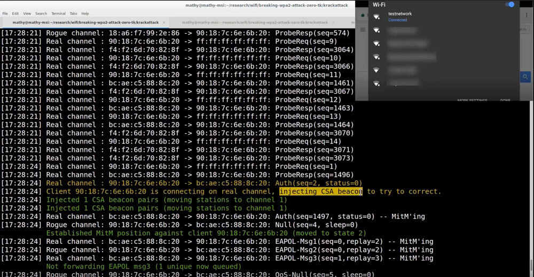The width and height of the screenshot is (534, 277).
Task: Open MORE SETTINGS in Wi-Fi dialog
Action: click(472, 99)
